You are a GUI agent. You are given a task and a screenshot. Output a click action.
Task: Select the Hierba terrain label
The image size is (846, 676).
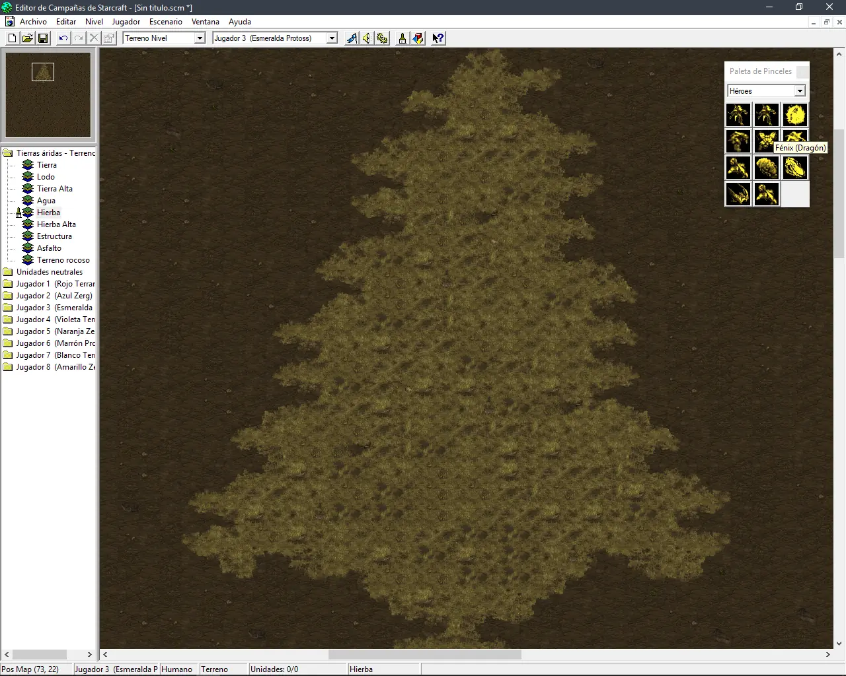48,213
